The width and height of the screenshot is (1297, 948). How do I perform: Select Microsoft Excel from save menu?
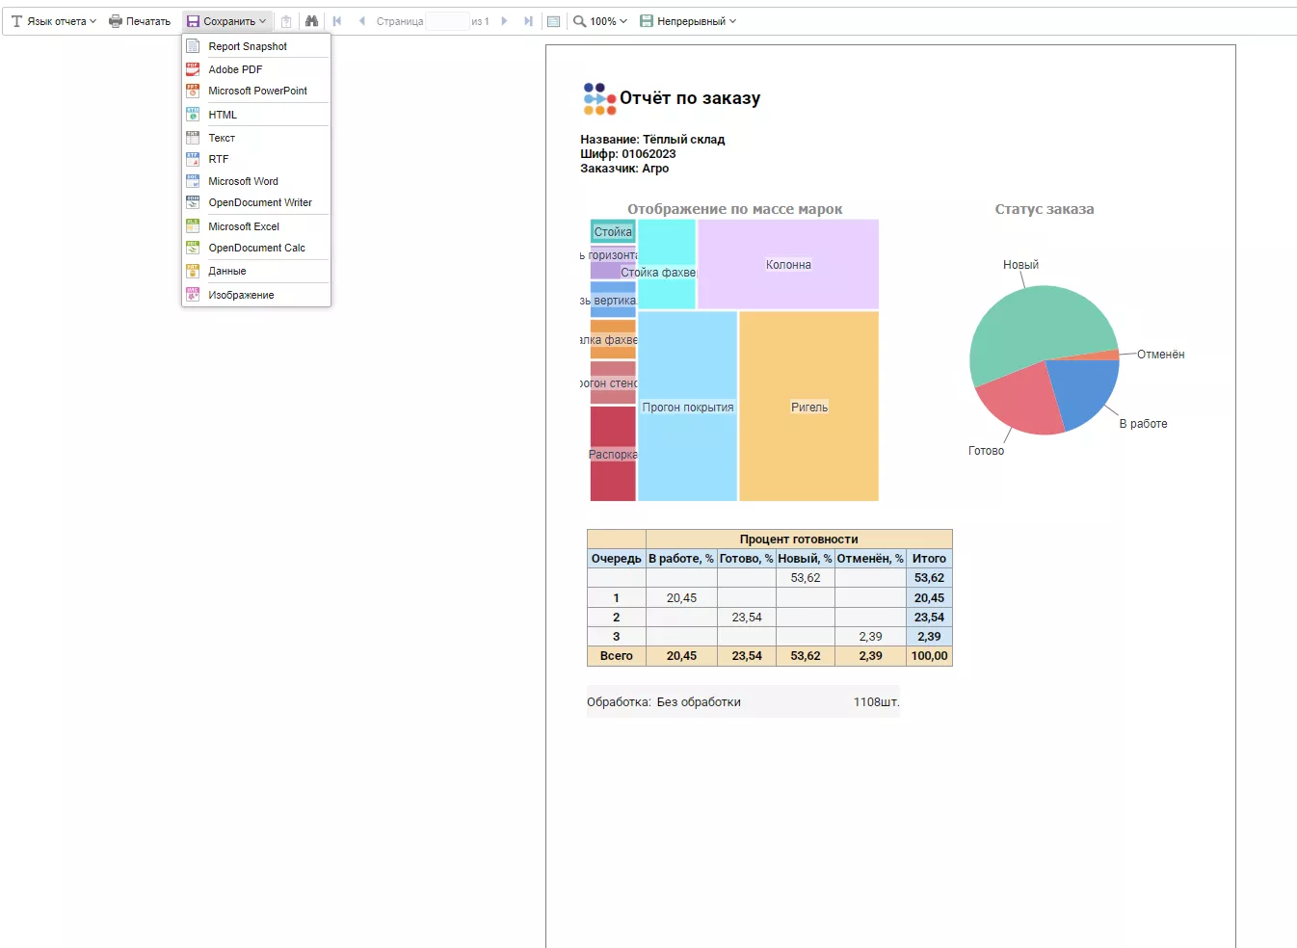(244, 226)
